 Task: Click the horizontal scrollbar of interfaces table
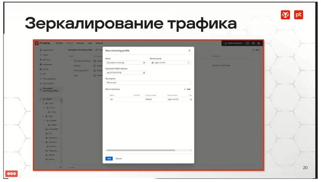(x=141, y=150)
